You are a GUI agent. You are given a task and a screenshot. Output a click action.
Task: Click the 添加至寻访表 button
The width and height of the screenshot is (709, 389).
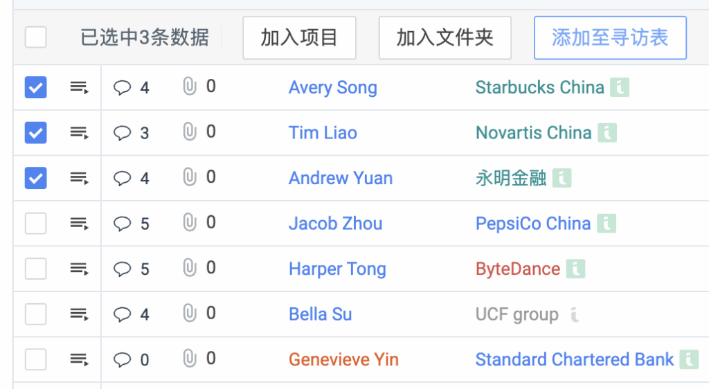tap(610, 38)
